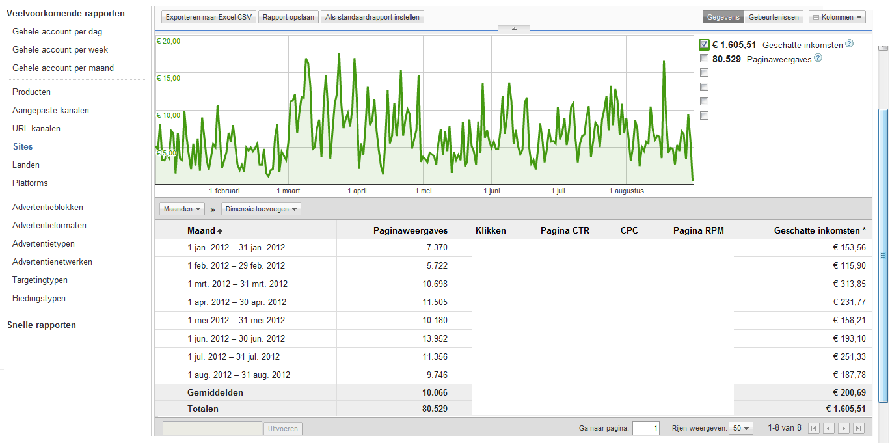The height and width of the screenshot is (443, 890).
Task: Click the Rapport opslaan button
Action: (x=289, y=18)
